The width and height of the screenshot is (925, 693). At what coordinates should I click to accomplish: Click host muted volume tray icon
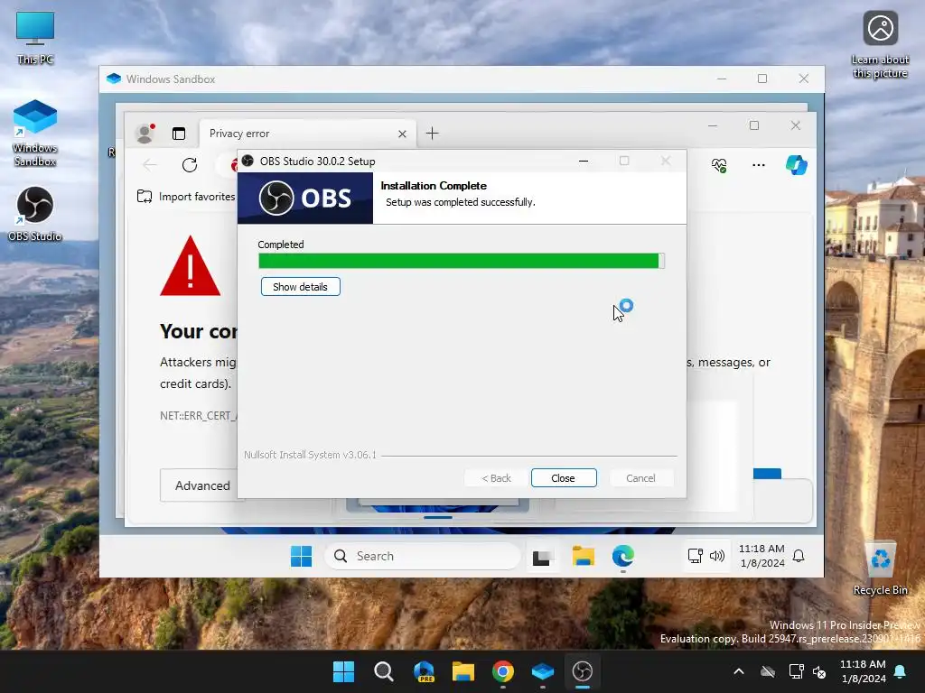819,671
